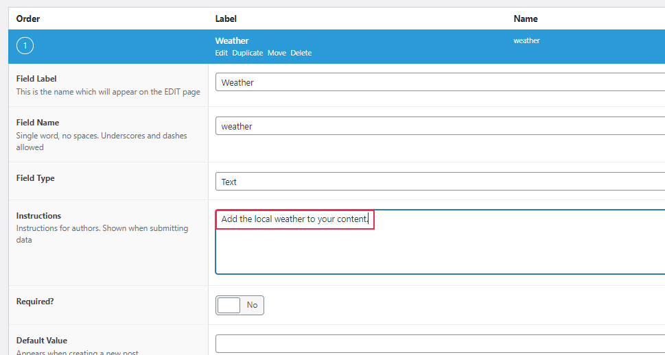Click the Field Name input containing weather

[440, 126]
